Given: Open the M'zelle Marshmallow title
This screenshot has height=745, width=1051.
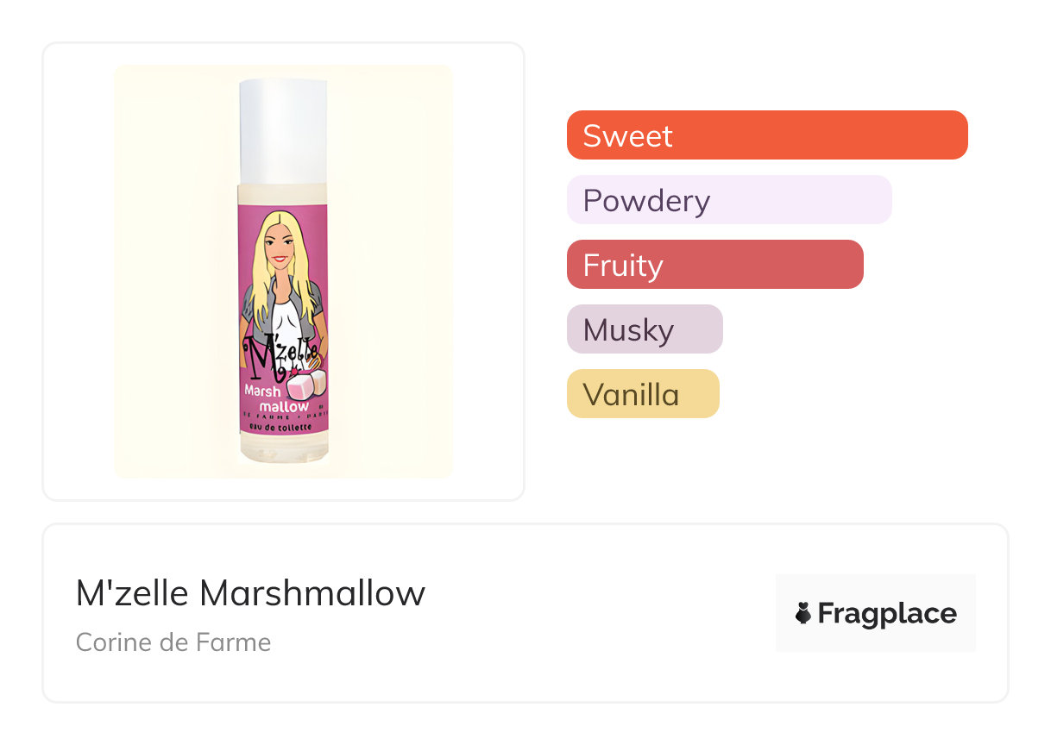Looking at the screenshot, I should 250,593.
